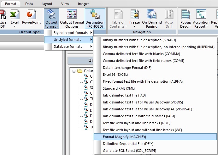
Task: Open the Images ribbon tab
Action: point(84,4)
